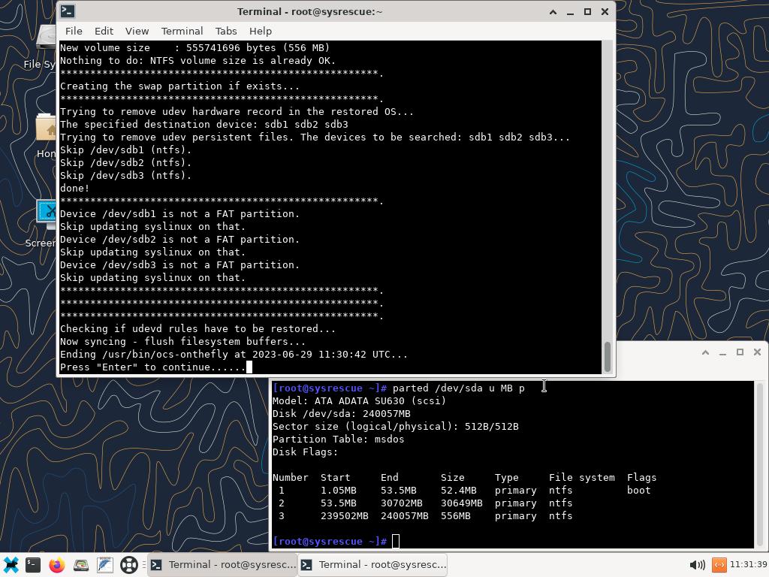Click the lifebuoy help icon in panel
The width and height of the screenshot is (769, 577).
point(129,565)
